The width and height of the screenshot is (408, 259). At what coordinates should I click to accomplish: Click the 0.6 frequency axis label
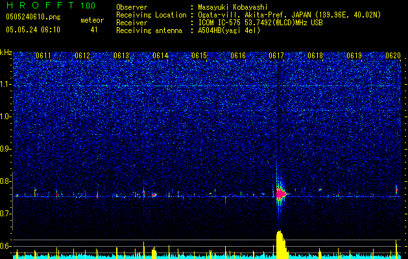6,246
